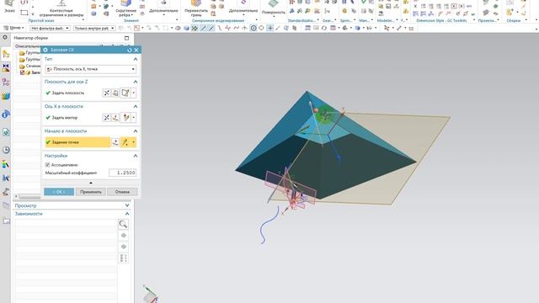Maximize the Навигатор сборки panel

[x=126, y=38]
